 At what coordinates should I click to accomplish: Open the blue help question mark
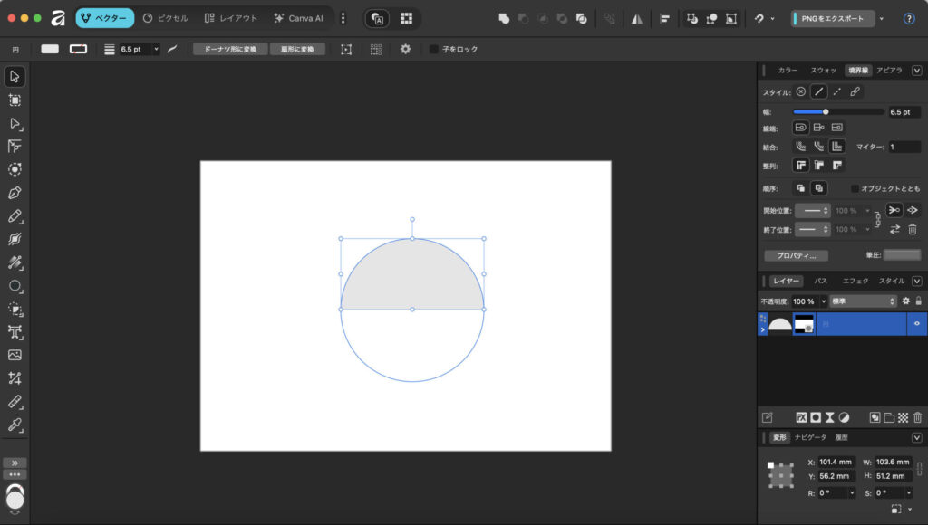(x=909, y=18)
